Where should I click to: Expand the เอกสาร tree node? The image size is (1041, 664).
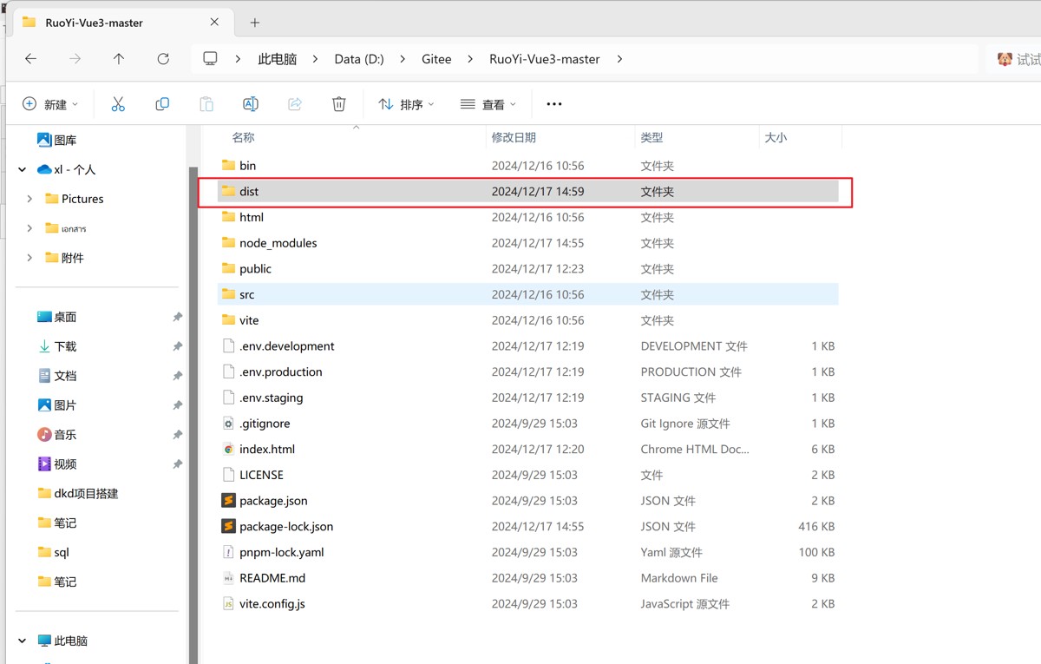tap(29, 228)
